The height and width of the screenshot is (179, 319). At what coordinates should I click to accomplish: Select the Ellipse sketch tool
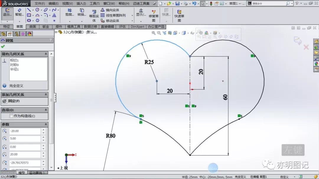pos(45,10)
